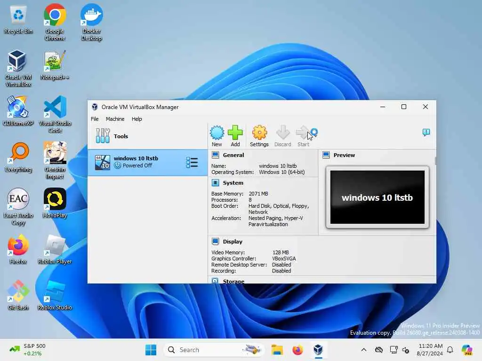
Task: Click the taskbar Search box
Action: click(x=214, y=350)
